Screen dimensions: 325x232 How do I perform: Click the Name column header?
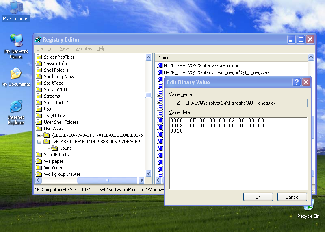(x=231, y=58)
